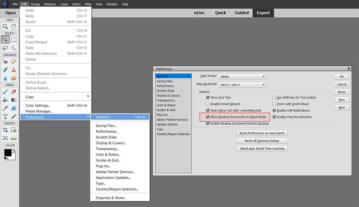Select the Red Eye Removal tool
Viewport: 359px width, 207px height.
click(5, 62)
